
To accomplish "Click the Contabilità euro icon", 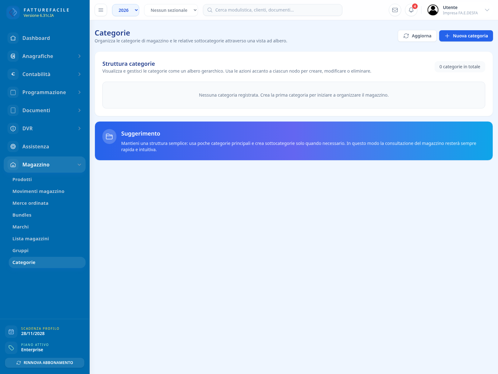I will 13,74.
